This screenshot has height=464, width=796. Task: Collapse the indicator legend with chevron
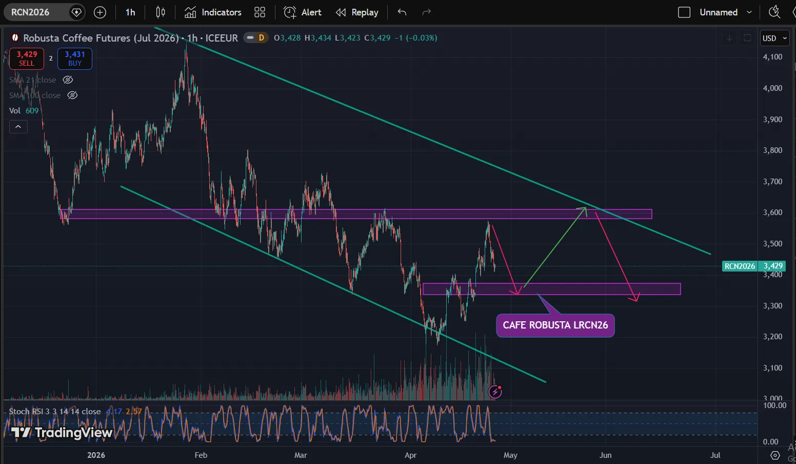coord(18,127)
